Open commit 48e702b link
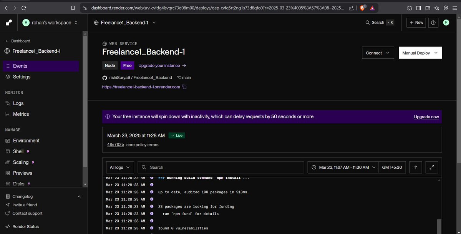The width and height of the screenshot is (461, 234). 115,145
